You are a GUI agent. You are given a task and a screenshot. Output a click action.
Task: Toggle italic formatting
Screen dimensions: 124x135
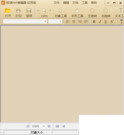tap(100, 22)
